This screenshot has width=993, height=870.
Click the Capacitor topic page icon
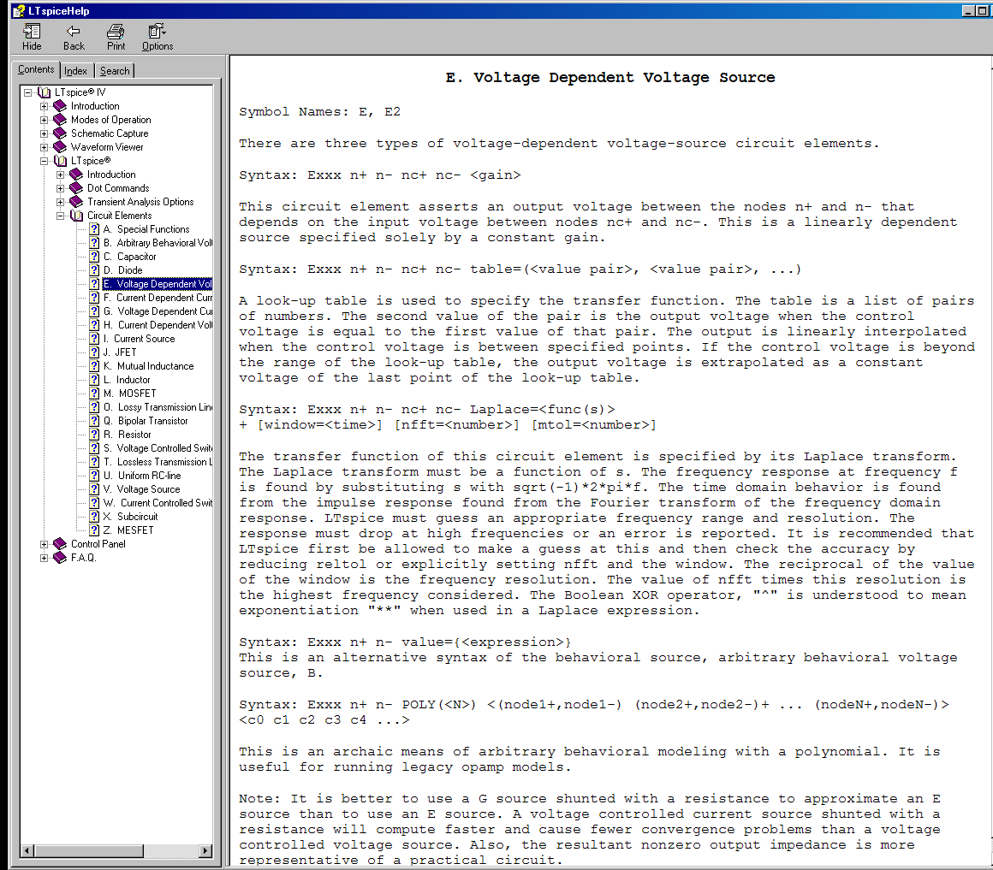(x=93, y=257)
